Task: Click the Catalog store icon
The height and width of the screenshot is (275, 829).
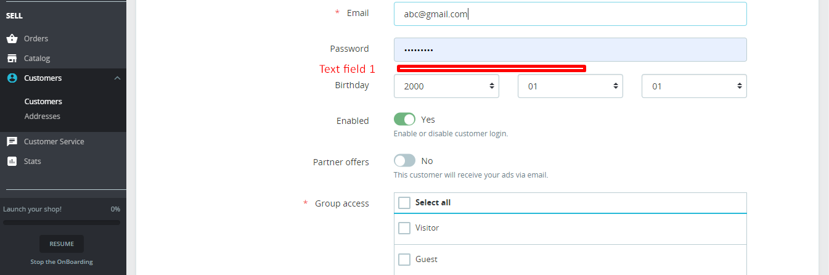Action: click(x=12, y=59)
